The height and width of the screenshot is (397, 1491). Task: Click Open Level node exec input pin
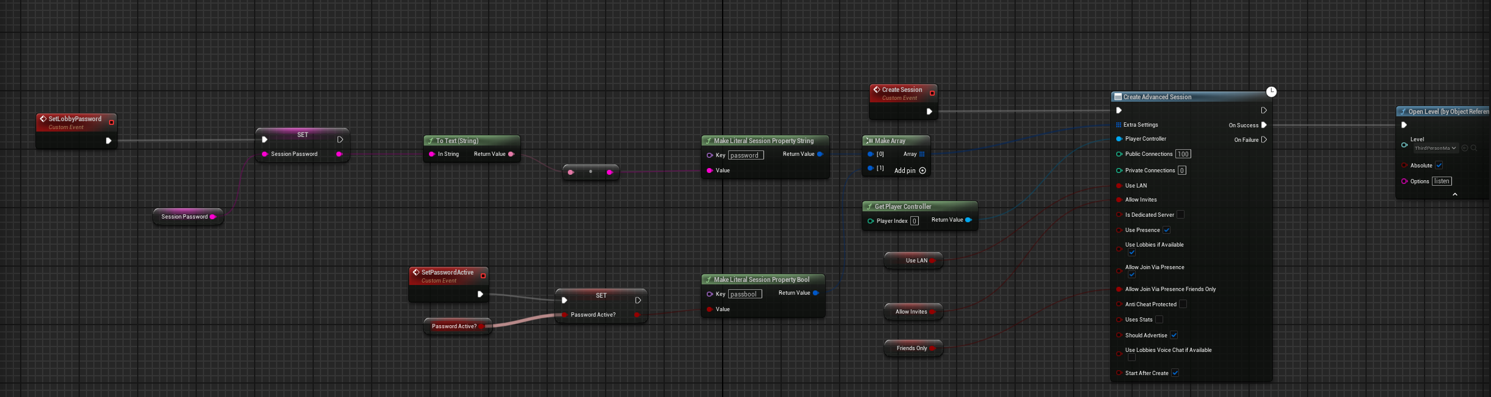tap(1404, 125)
